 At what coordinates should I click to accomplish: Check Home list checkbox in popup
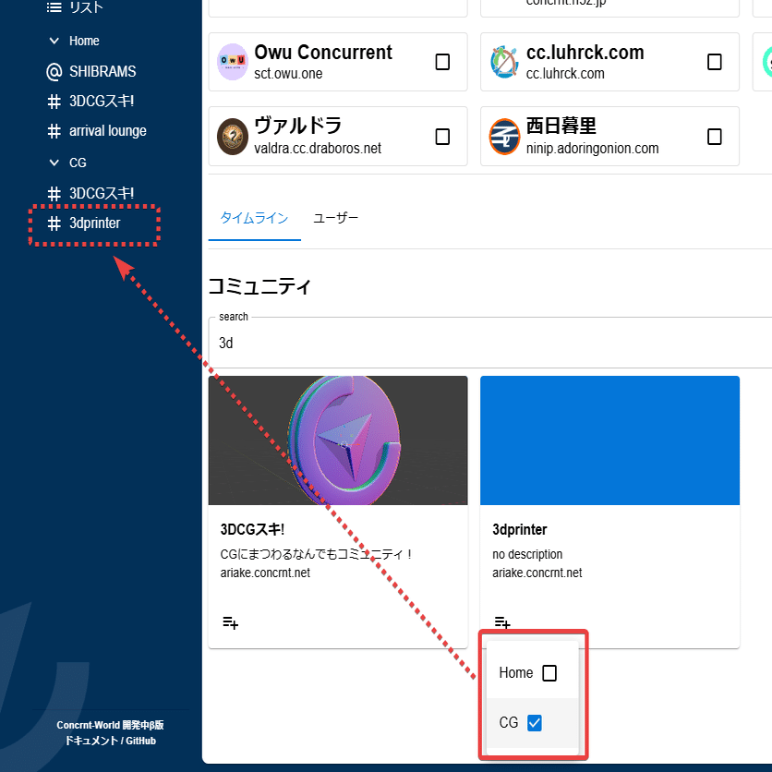(549, 672)
